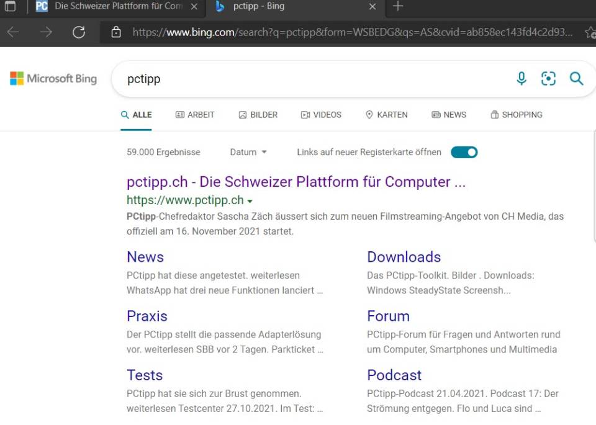596x425 pixels.
Task: Switch to KARTEN search tab
Action: (x=387, y=115)
